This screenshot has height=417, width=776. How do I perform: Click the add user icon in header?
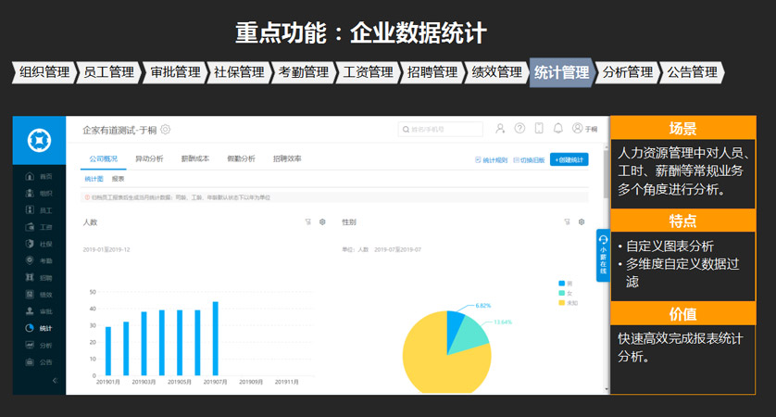[501, 129]
